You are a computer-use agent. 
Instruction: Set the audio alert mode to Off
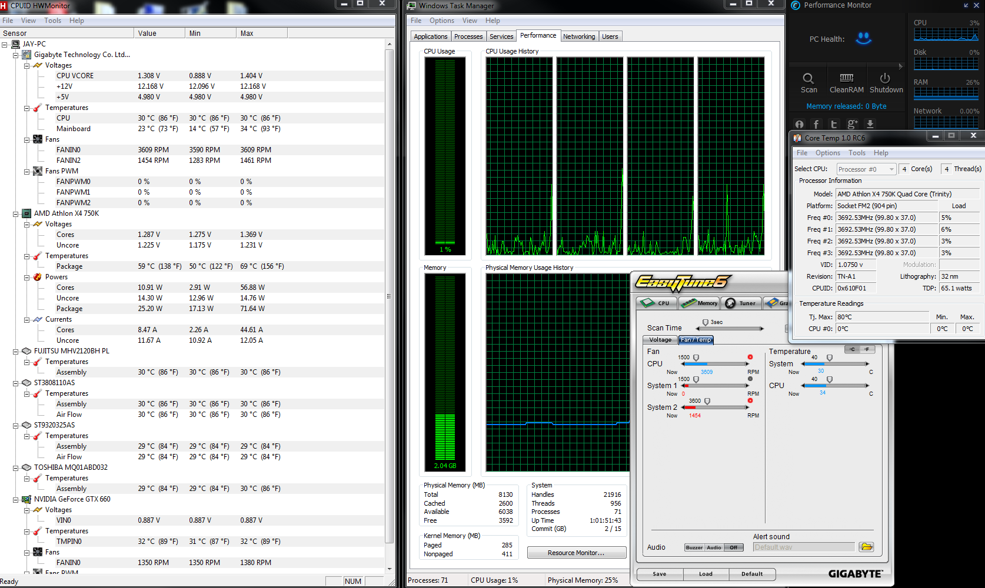734,547
